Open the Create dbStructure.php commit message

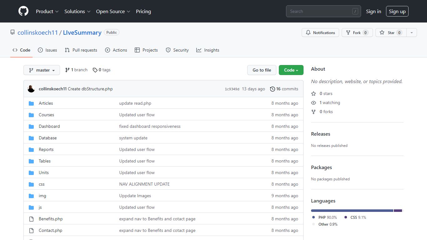point(90,89)
